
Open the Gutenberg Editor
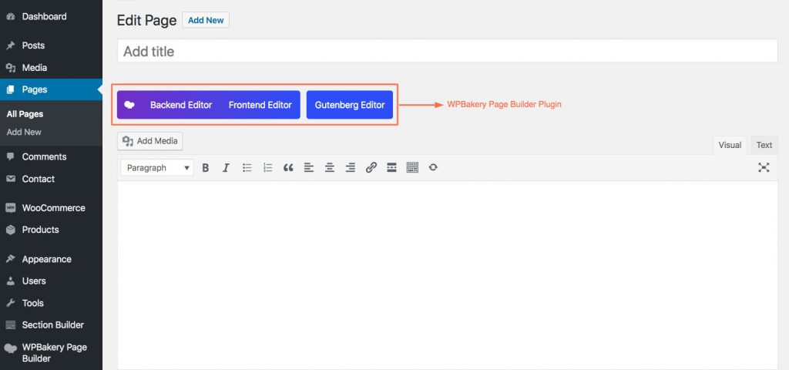tap(350, 105)
